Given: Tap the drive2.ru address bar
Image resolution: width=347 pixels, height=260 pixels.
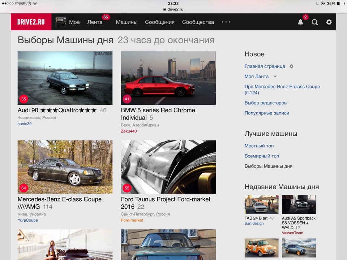Looking at the screenshot, I should [173, 9].
